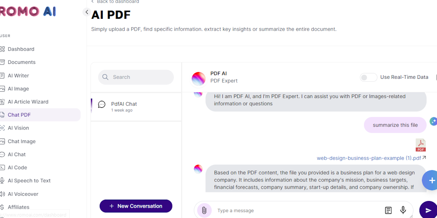Screen dimensions: 437x218
Task: Click the red PDF file icon
Action: (x=421, y=145)
